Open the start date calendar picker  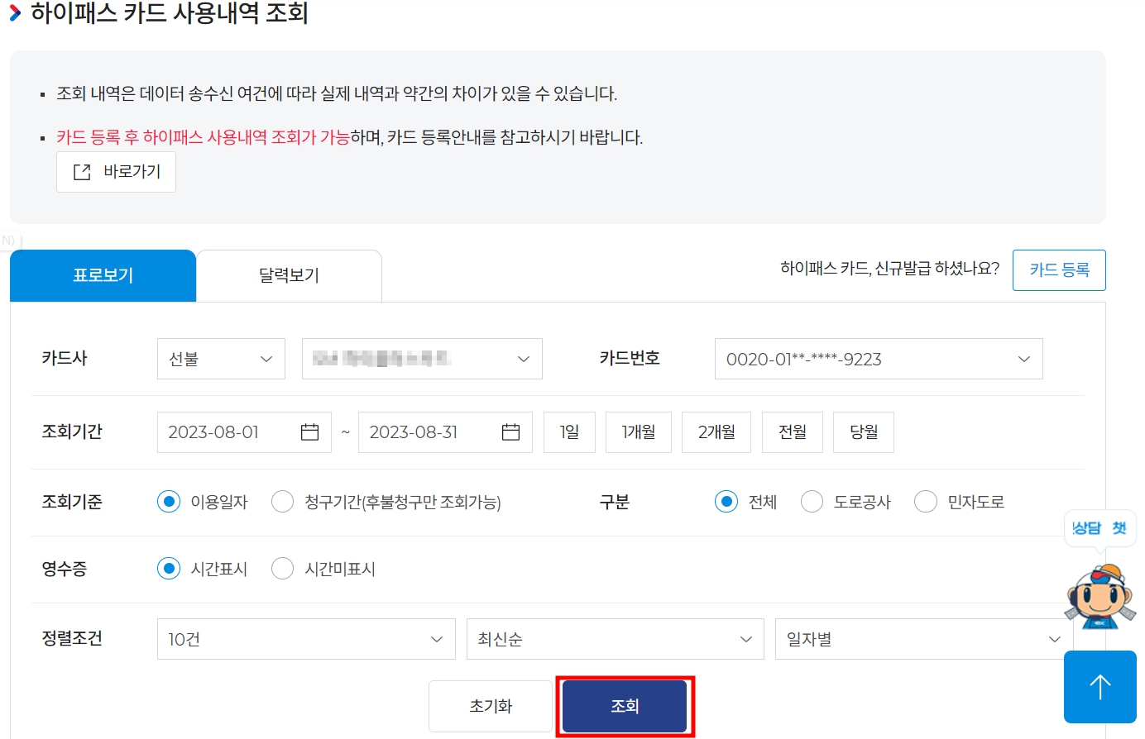coord(309,431)
